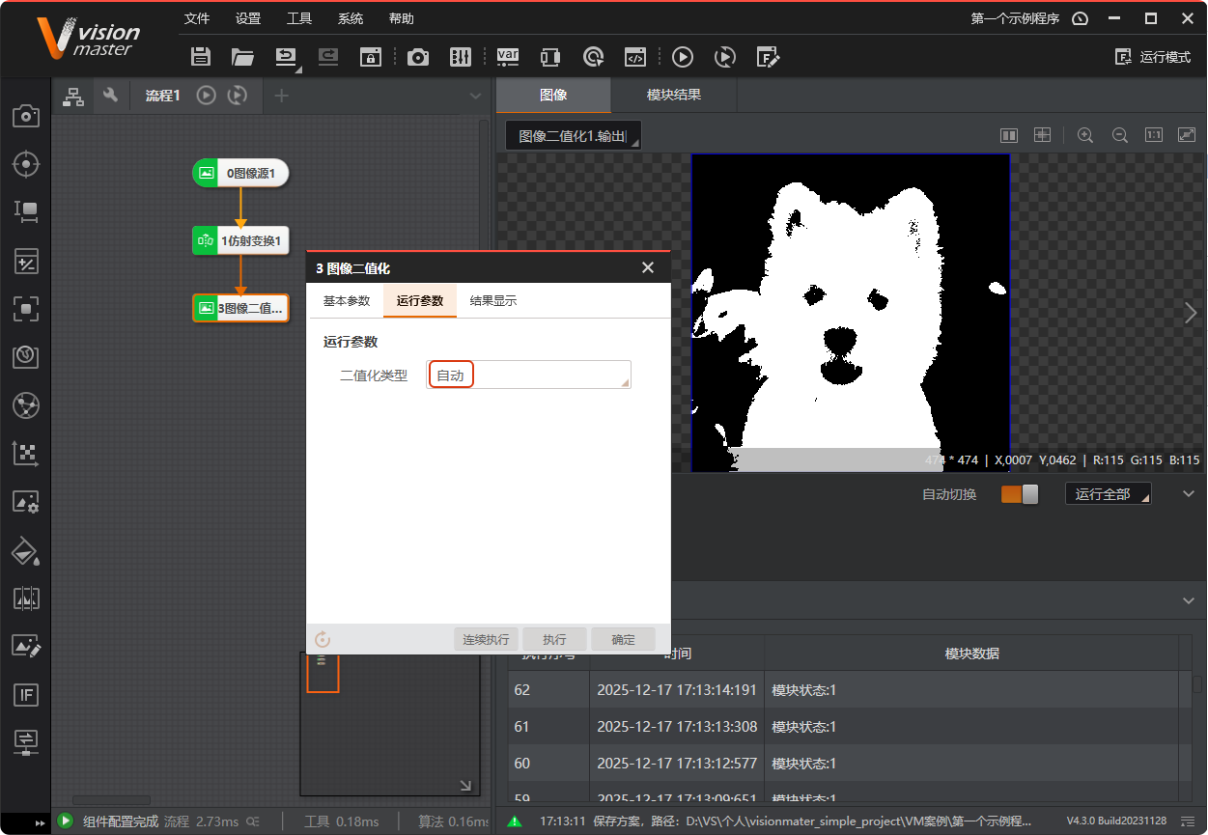
Task: Open the 系统 menu
Action: click(351, 18)
